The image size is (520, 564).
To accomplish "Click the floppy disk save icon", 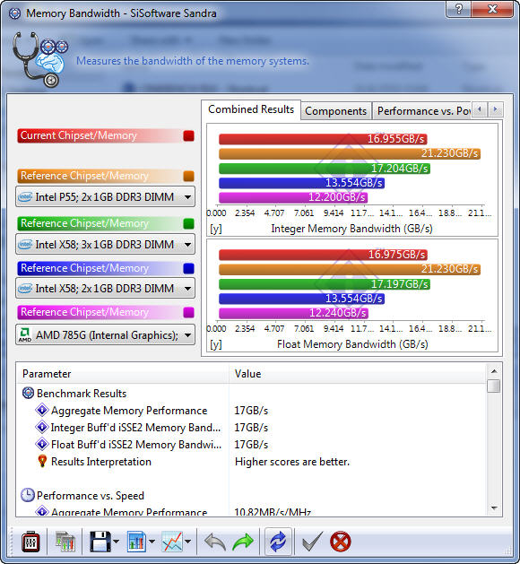I will (x=100, y=542).
